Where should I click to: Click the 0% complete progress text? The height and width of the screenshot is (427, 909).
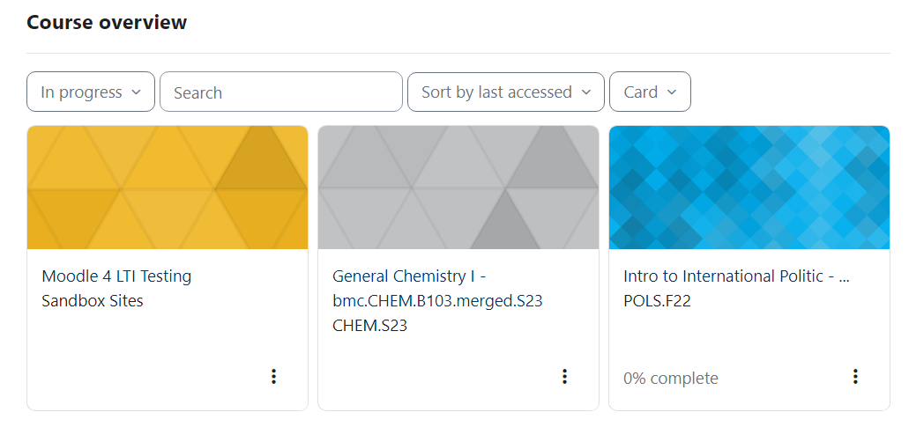point(670,379)
